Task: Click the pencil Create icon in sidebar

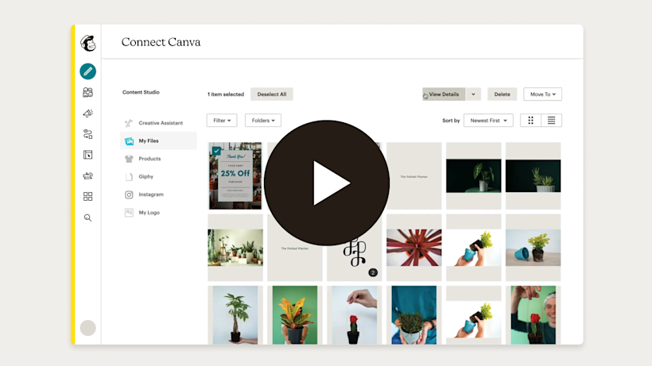Action: pos(88,71)
